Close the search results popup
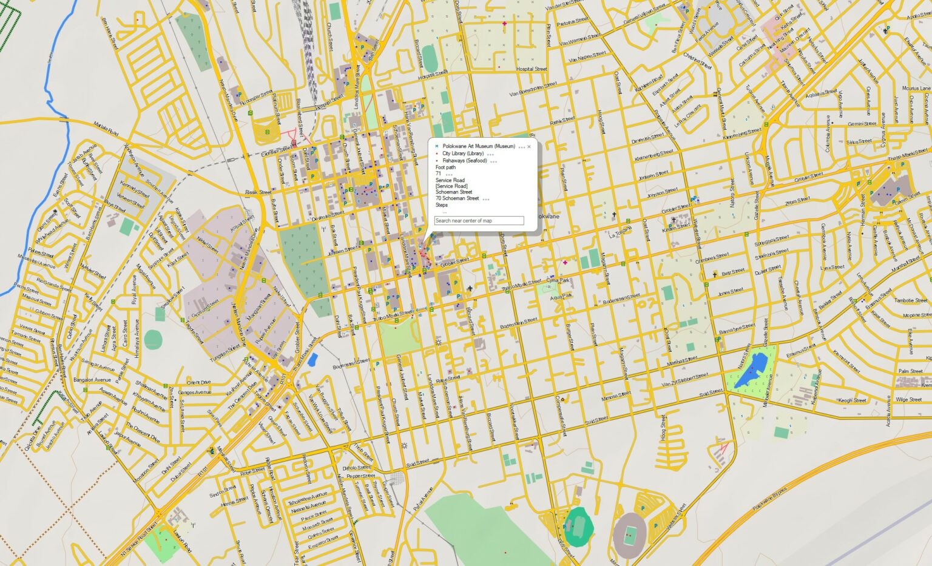Screen dimensions: 932x566 point(529,146)
